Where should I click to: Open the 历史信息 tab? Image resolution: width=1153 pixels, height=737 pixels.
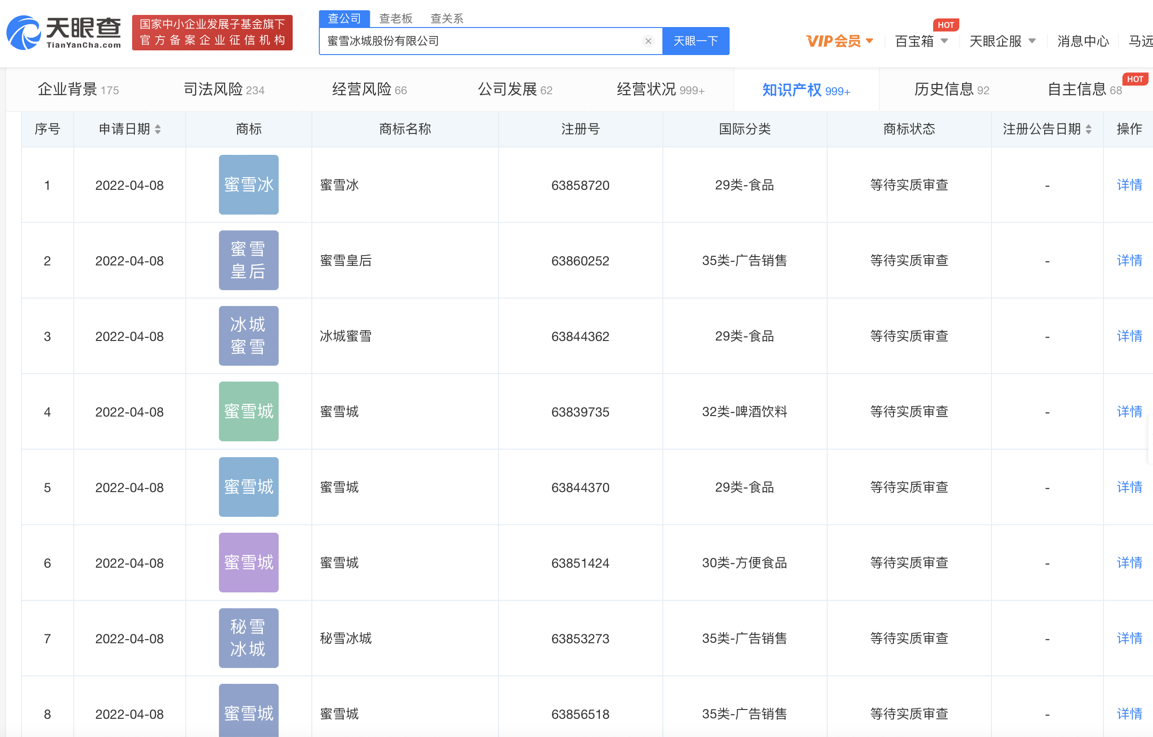coord(951,90)
